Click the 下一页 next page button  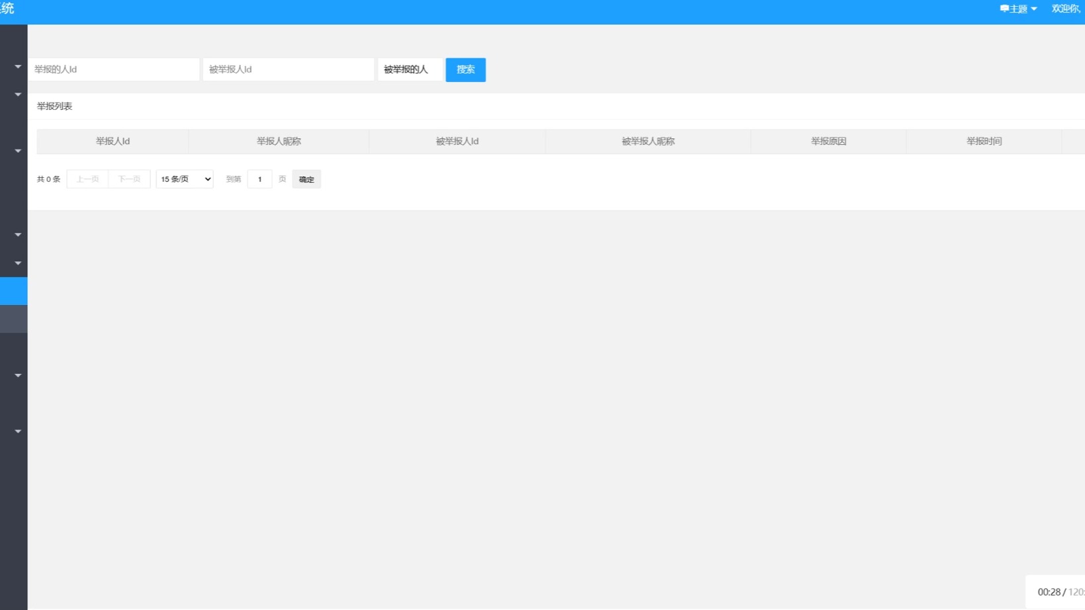click(129, 179)
